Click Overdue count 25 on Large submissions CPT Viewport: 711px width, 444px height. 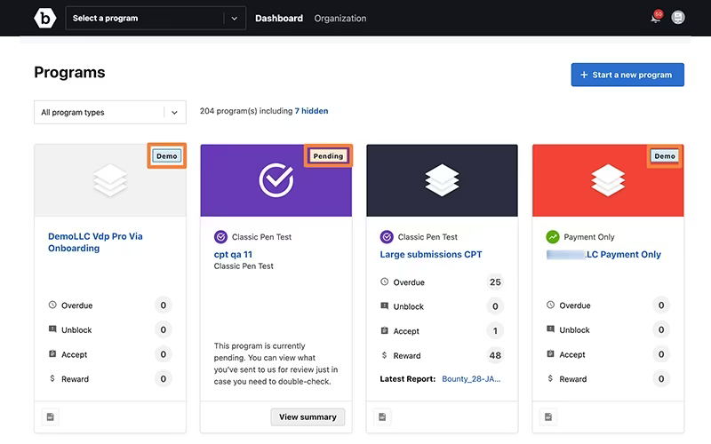tap(495, 282)
